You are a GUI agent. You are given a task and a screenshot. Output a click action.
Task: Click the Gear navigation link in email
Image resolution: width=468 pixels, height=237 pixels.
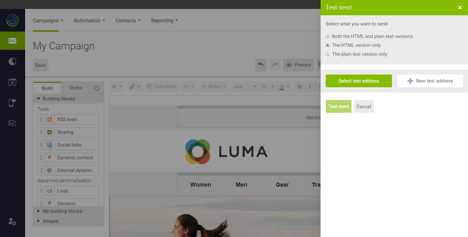(x=282, y=185)
